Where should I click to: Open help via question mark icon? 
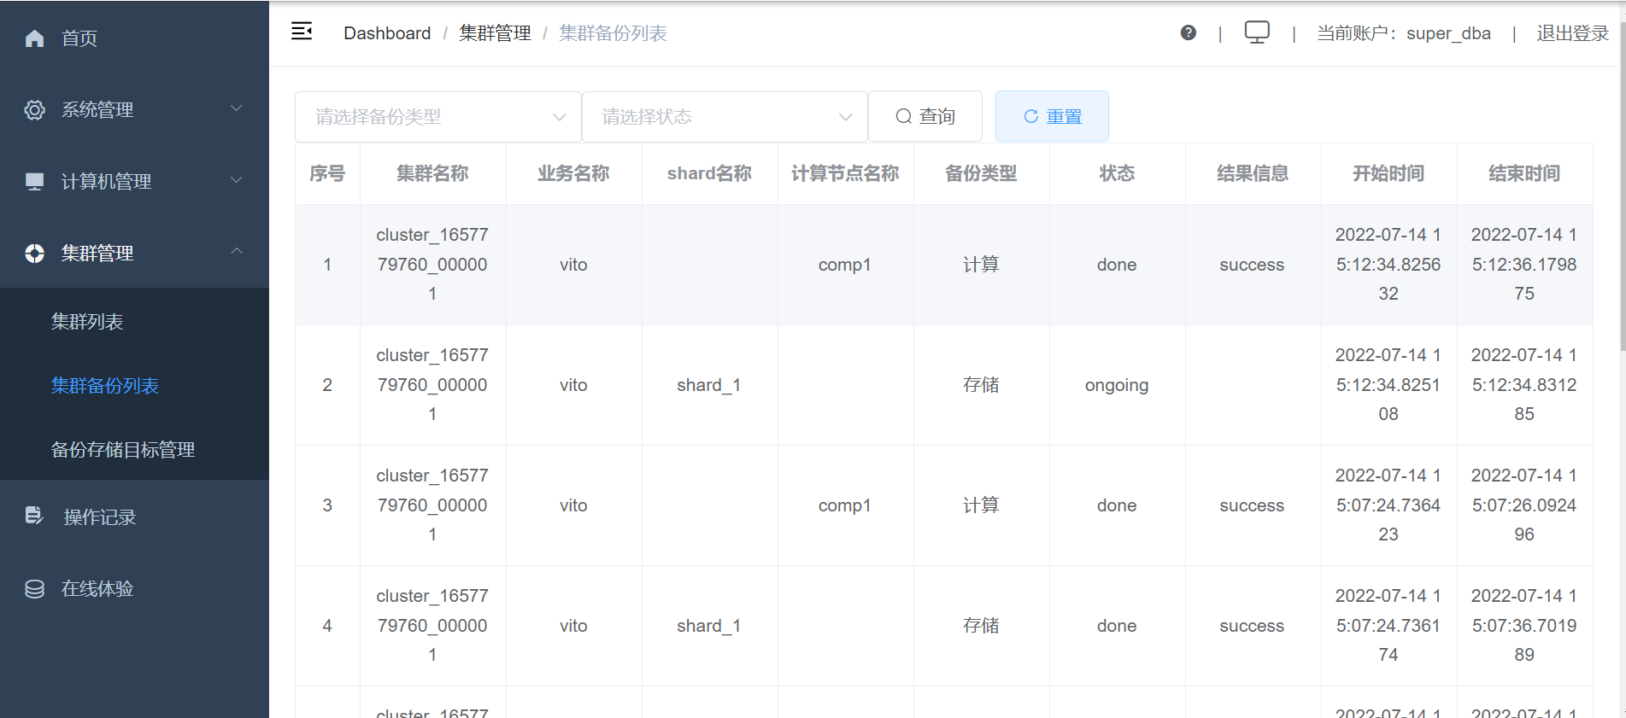click(1188, 32)
